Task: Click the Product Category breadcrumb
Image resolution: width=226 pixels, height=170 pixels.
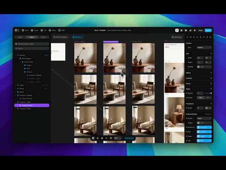Action: coord(60,37)
